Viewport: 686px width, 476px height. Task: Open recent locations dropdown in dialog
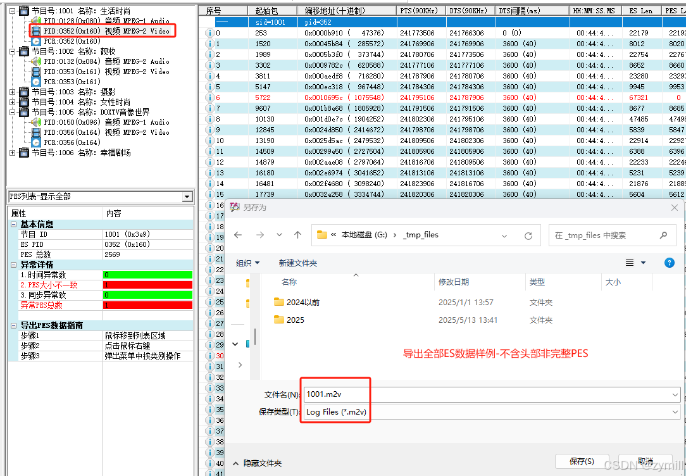279,235
